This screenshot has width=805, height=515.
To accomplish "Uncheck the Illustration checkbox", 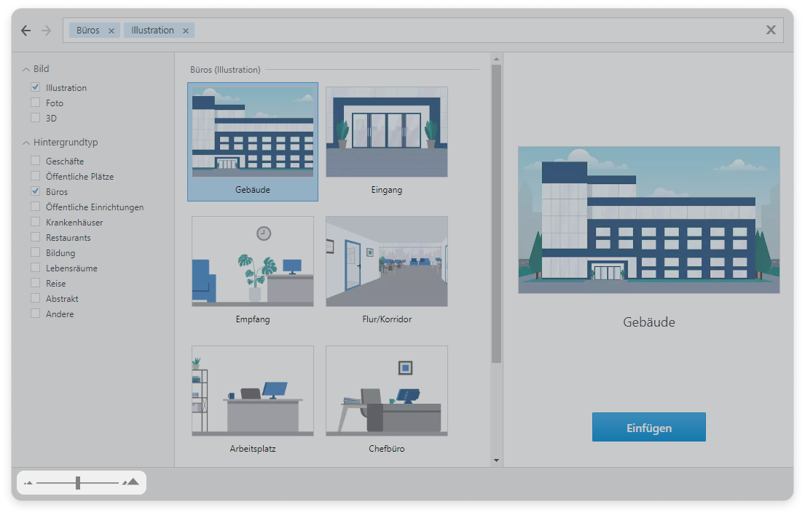I will point(36,87).
